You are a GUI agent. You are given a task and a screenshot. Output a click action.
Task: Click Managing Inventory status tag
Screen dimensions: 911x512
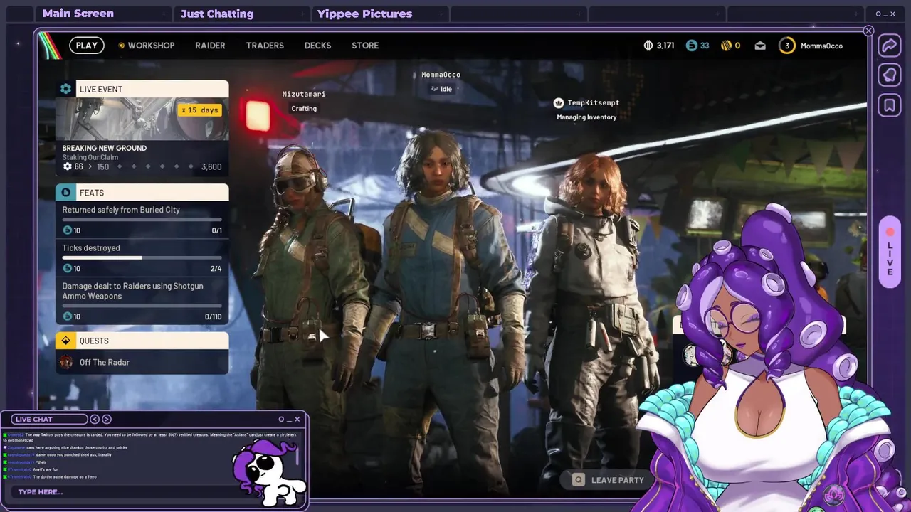pyautogui.click(x=586, y=117)
